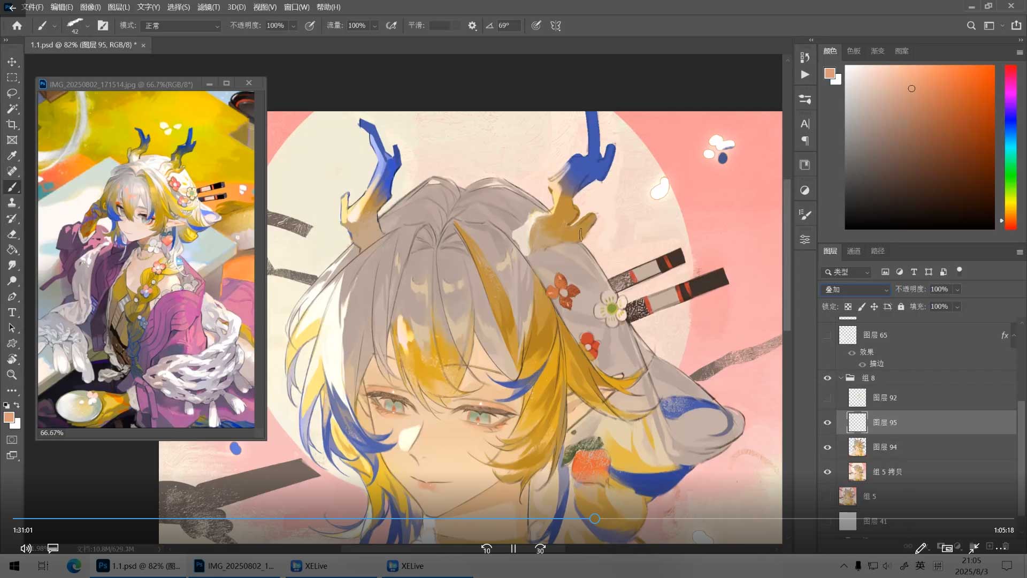Open brush mode dropdown 正常
Image resolution: width=1027 pixels, height=578 pixels.
(181, 26)
